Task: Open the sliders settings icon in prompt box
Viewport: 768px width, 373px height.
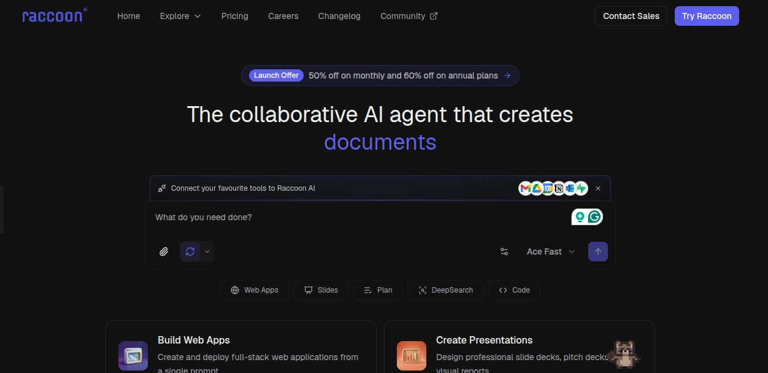Action: 504,252
